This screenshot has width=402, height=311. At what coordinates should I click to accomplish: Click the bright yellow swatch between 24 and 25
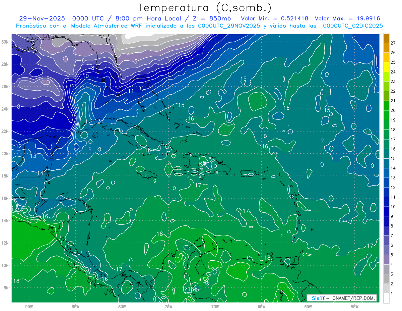pos(386,67)
